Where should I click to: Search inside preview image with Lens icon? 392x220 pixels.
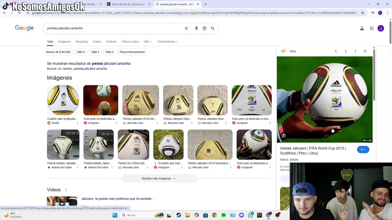coord(284,136)
